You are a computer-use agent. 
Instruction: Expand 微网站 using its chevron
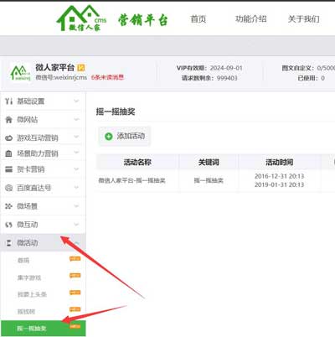click(76, 119)
